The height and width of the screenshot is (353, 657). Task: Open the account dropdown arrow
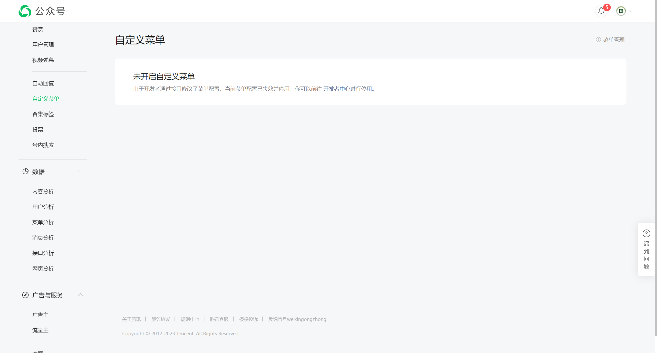click(632, 11)
